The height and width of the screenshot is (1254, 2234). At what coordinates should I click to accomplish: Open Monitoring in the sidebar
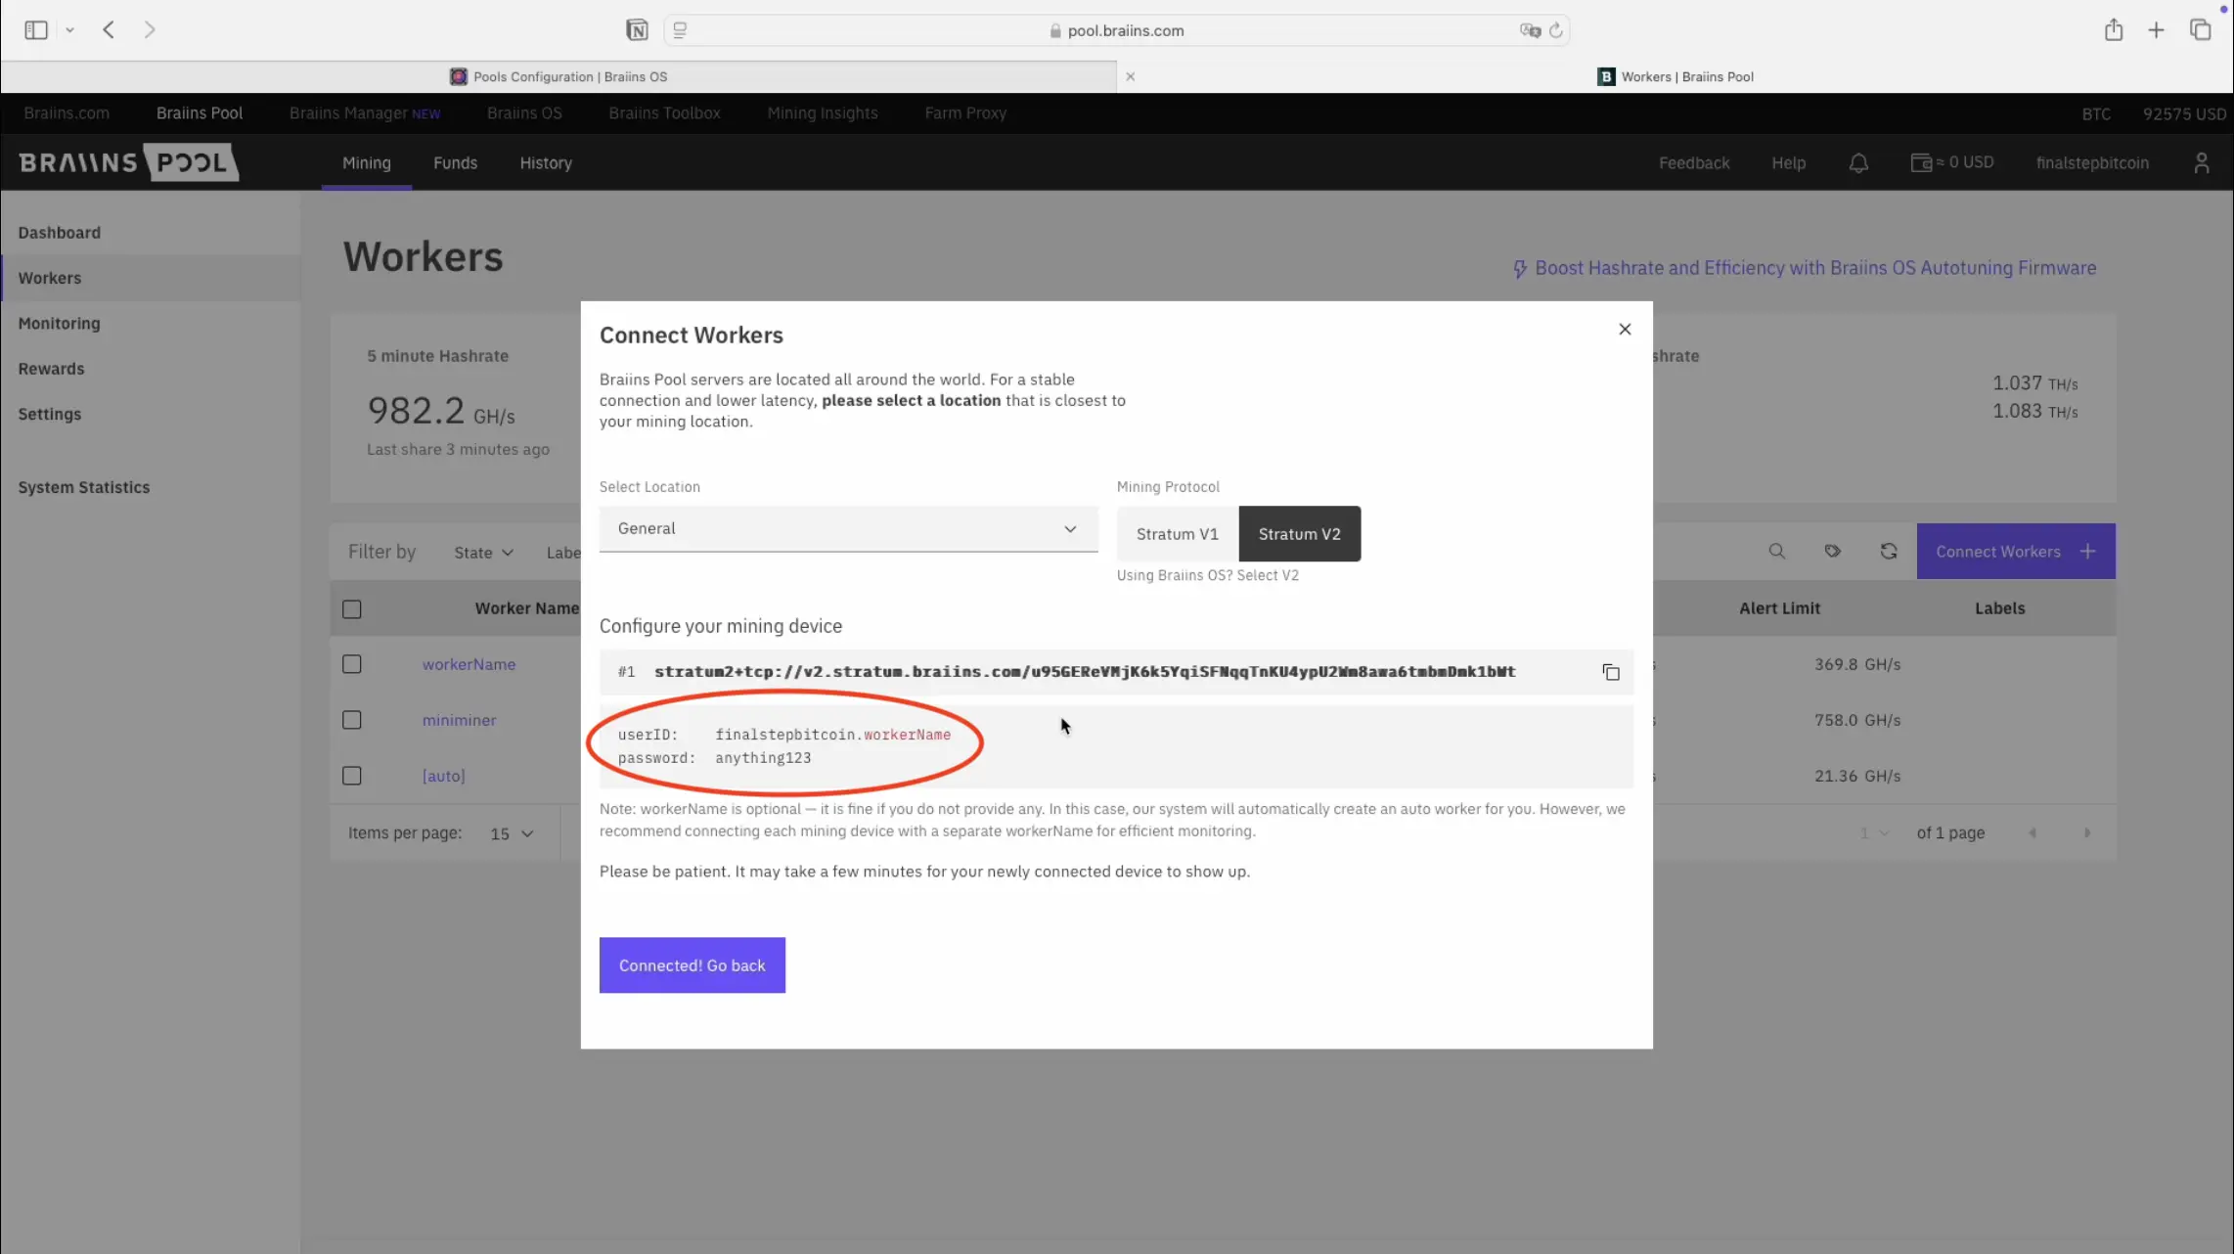[59, 324]
